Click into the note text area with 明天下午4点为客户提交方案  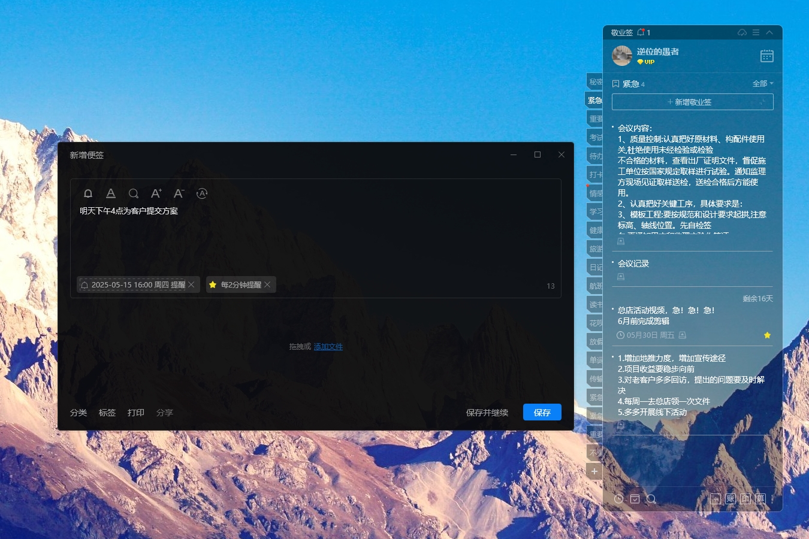[316, 240]
